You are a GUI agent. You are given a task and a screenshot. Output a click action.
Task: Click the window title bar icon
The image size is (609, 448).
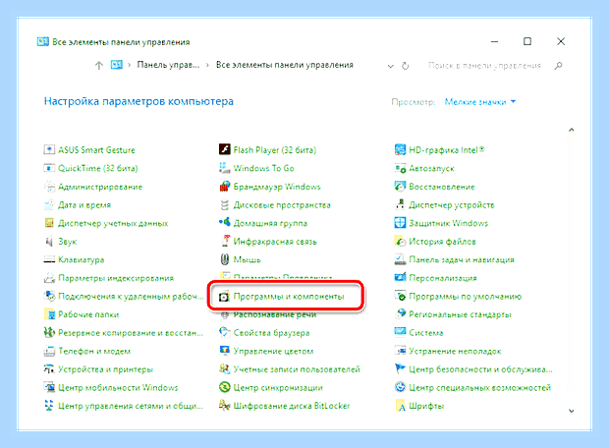[x=42, y=41]
